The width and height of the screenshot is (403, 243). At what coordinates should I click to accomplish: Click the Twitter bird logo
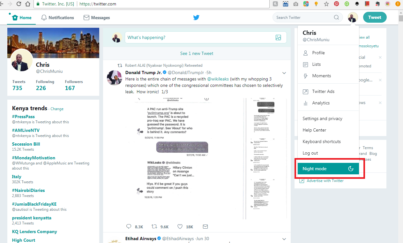[196, 18]
